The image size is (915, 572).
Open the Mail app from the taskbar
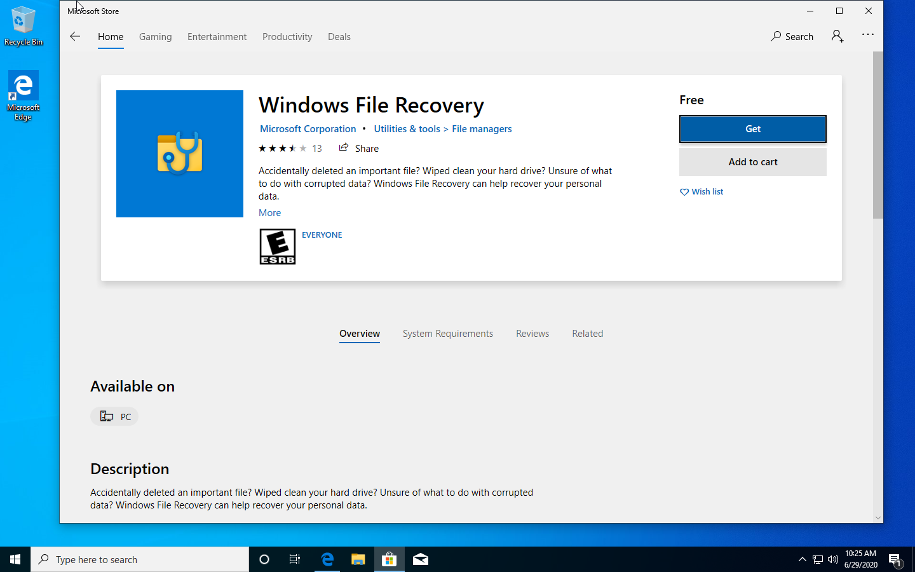click(x=420, y=559)
